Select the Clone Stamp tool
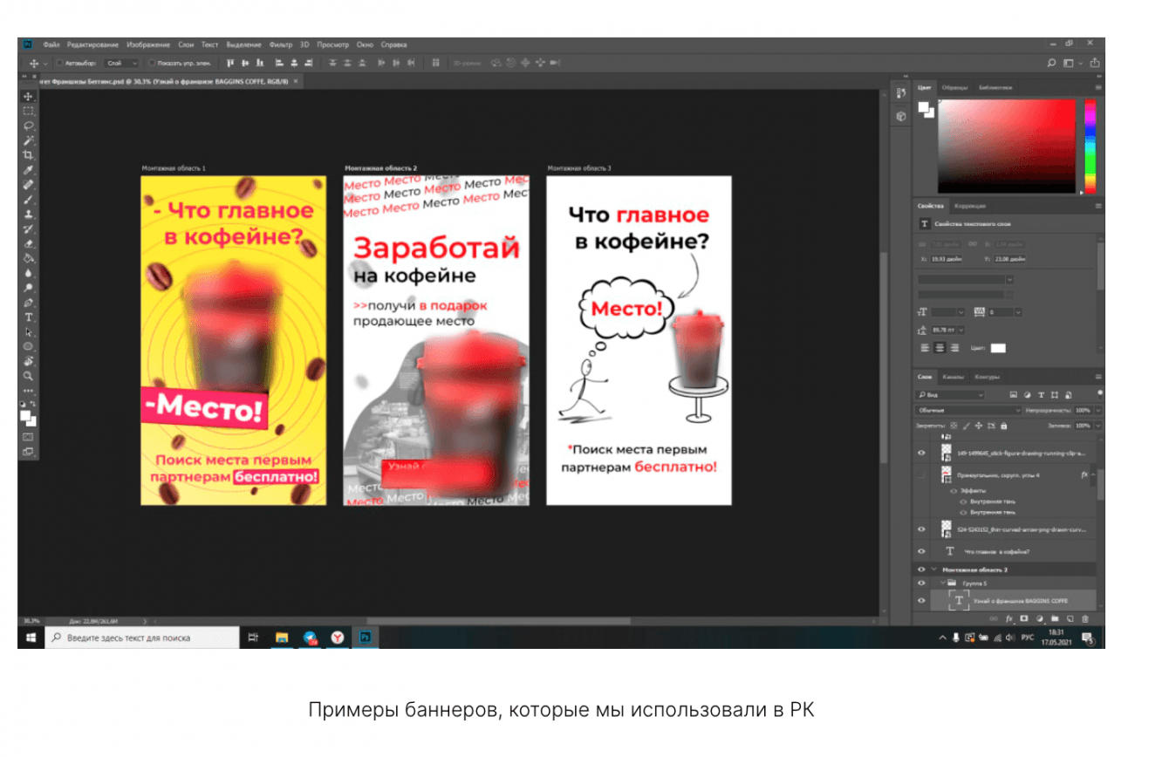The width and height of the screenshot is (1169, 757). point(29,215)
